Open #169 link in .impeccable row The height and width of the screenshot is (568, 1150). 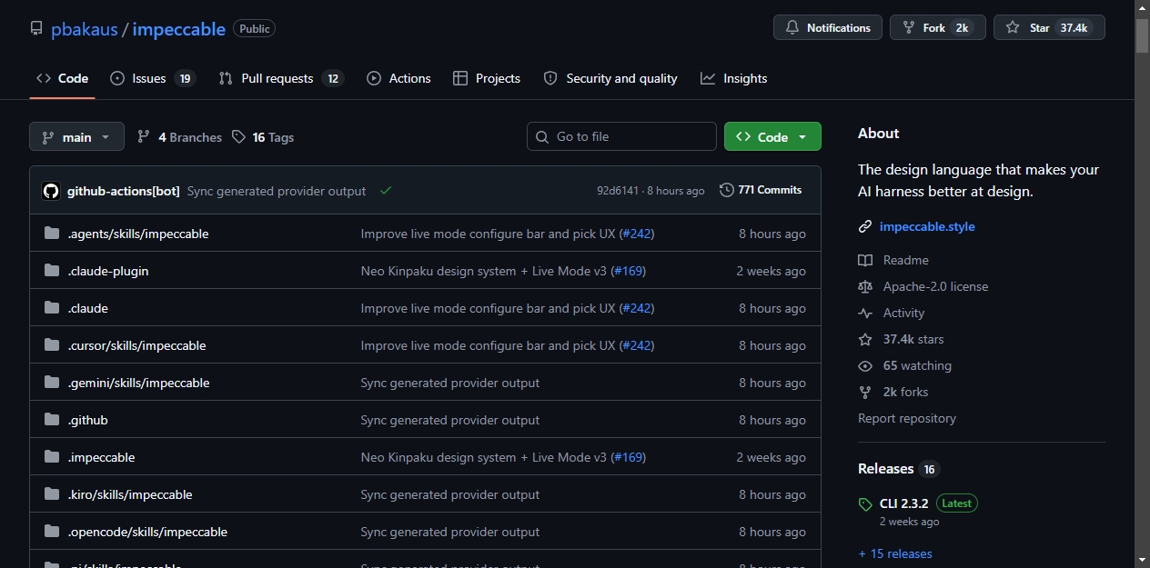[x=629, y=457]
